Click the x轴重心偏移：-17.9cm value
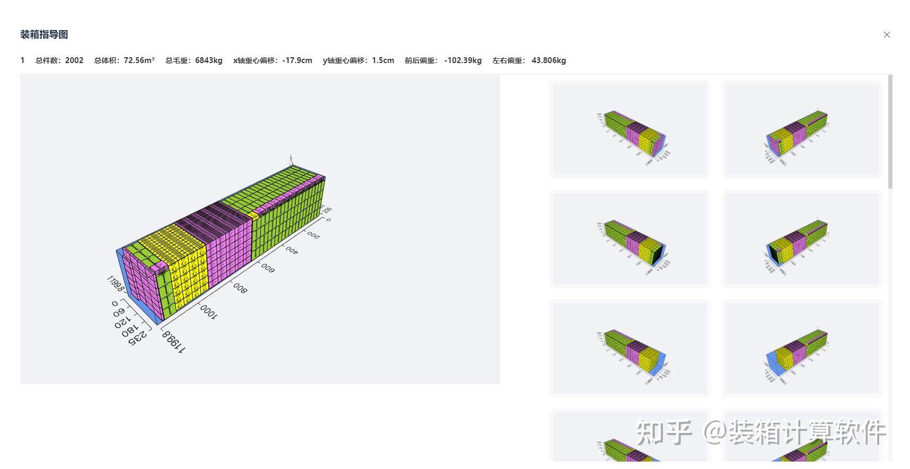910x469 pixels. 273,60
